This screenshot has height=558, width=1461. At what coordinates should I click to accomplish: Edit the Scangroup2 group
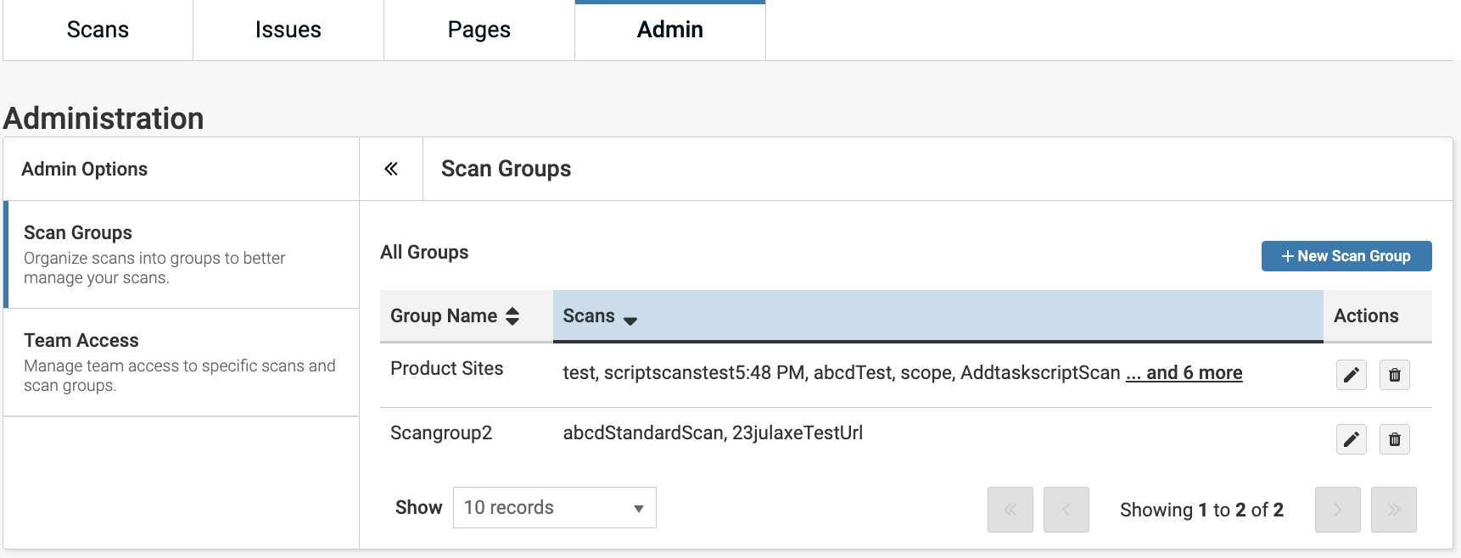click(1351, 439)
